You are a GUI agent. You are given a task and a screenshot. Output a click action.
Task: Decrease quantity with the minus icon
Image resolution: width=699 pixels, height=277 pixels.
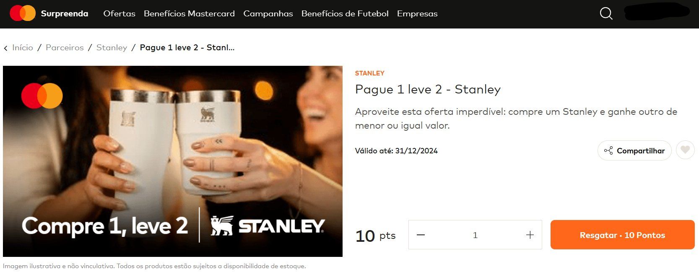421,235
